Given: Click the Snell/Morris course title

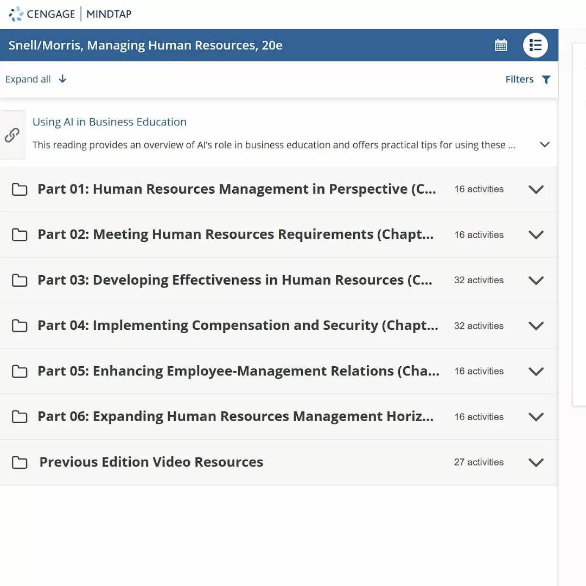Looking at the screenshot, I should click(145, 45).
